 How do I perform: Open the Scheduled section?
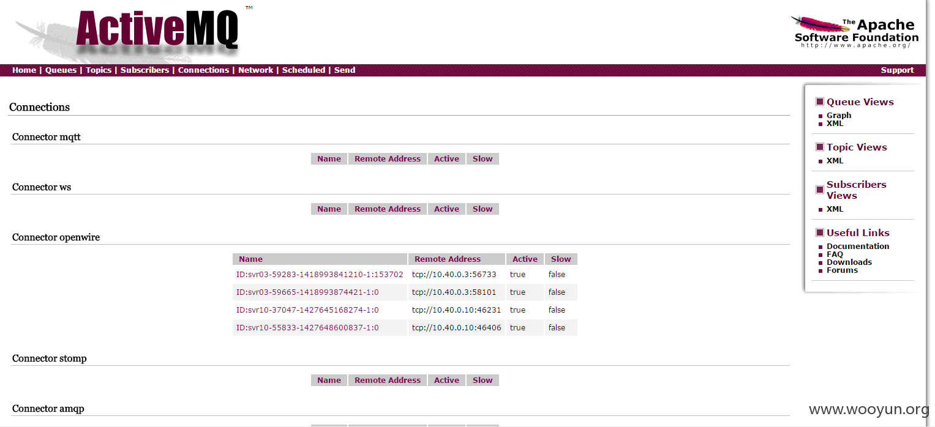click(304, 70)
